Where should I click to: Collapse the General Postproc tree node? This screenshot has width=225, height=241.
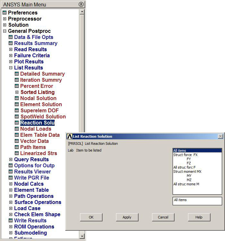tap(4, 31)
